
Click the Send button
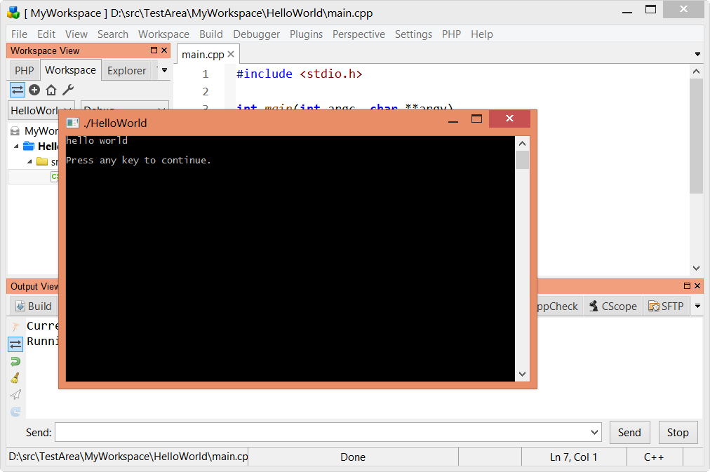(629, 432)
